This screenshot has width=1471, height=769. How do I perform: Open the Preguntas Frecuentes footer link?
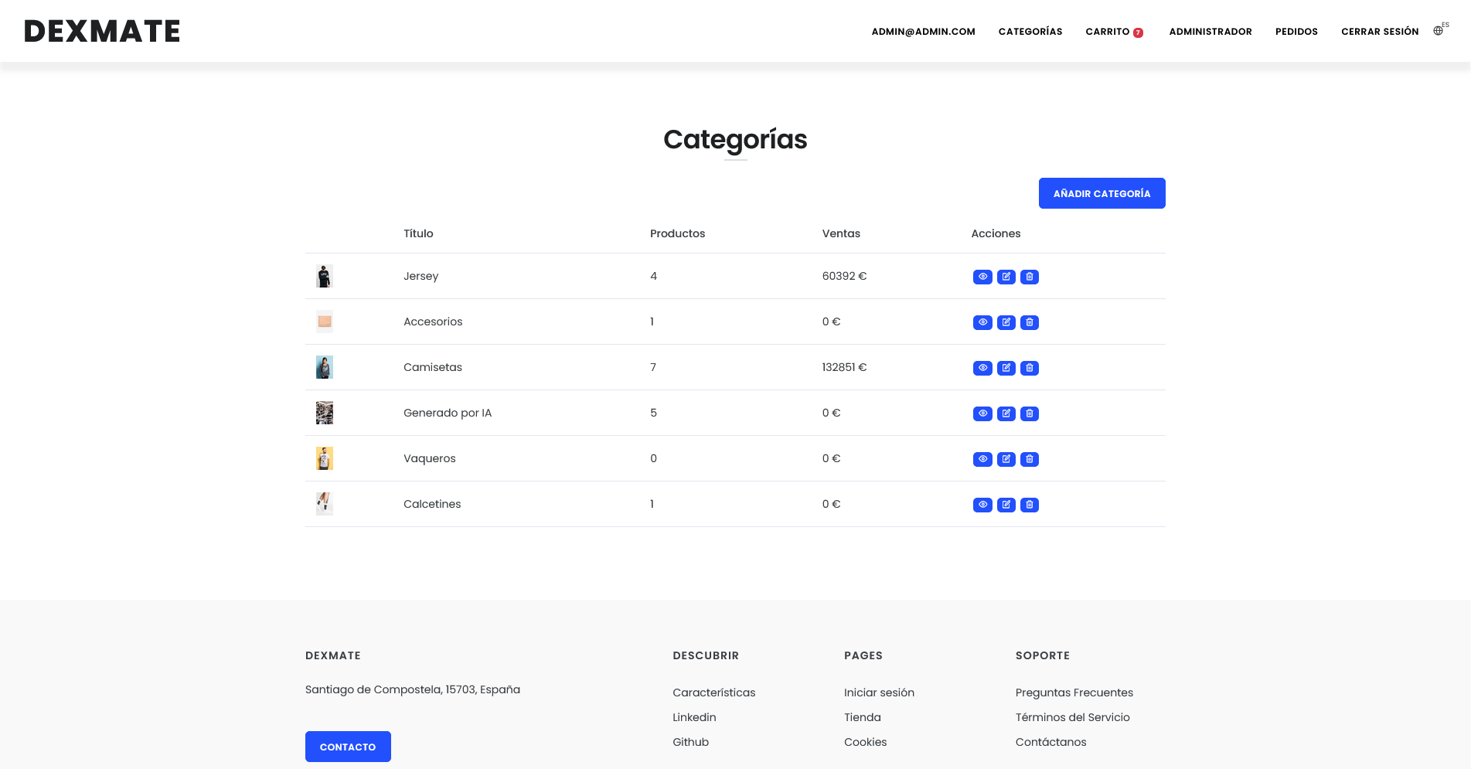[1074, 692]
